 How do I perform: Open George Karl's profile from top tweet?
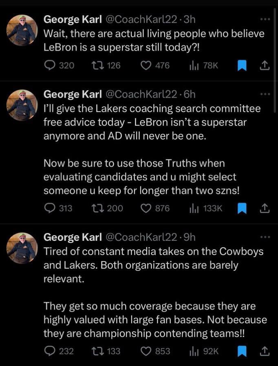point(22,29)
